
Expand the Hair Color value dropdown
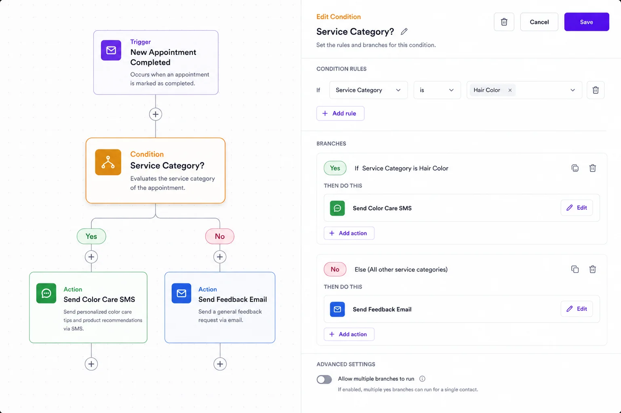click(573, 90)
